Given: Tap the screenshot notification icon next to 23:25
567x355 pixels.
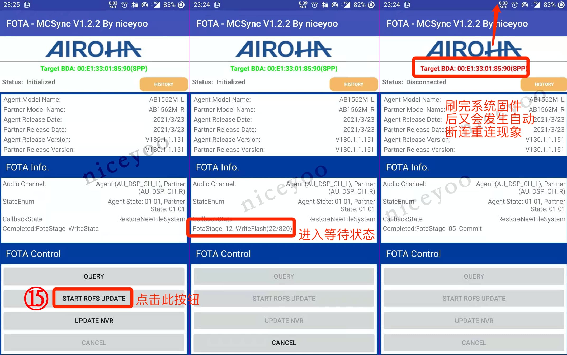Looking at the screenshot, I should pos(27,5).
